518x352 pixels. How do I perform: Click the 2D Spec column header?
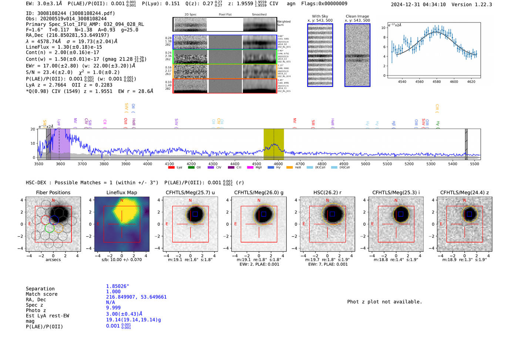pyautogui.click(x=191, y=15)
